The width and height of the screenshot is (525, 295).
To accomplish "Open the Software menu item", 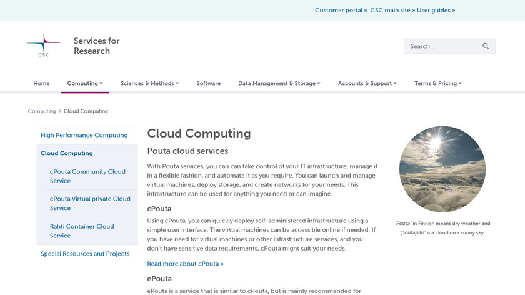I will (209, 83).
